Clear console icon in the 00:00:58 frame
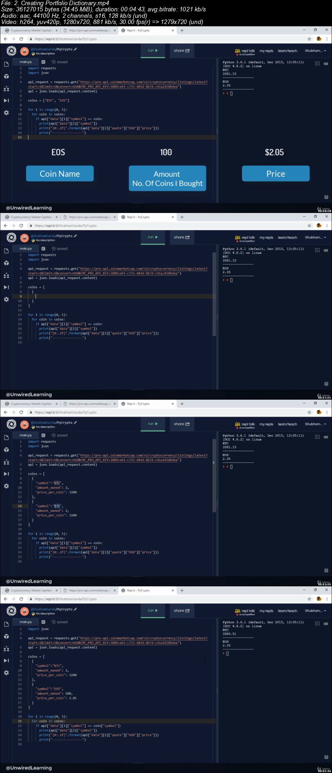Viewport: 332px width, 773px height. (326, 64)
